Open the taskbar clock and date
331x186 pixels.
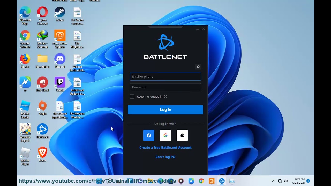click(x=298, y=181)
